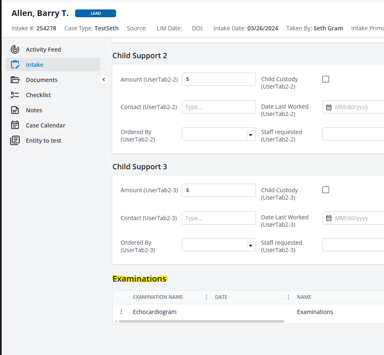This screenshot has height=355, width=384.
Task: Click the Notes page icon
Action: click(15, 110)
